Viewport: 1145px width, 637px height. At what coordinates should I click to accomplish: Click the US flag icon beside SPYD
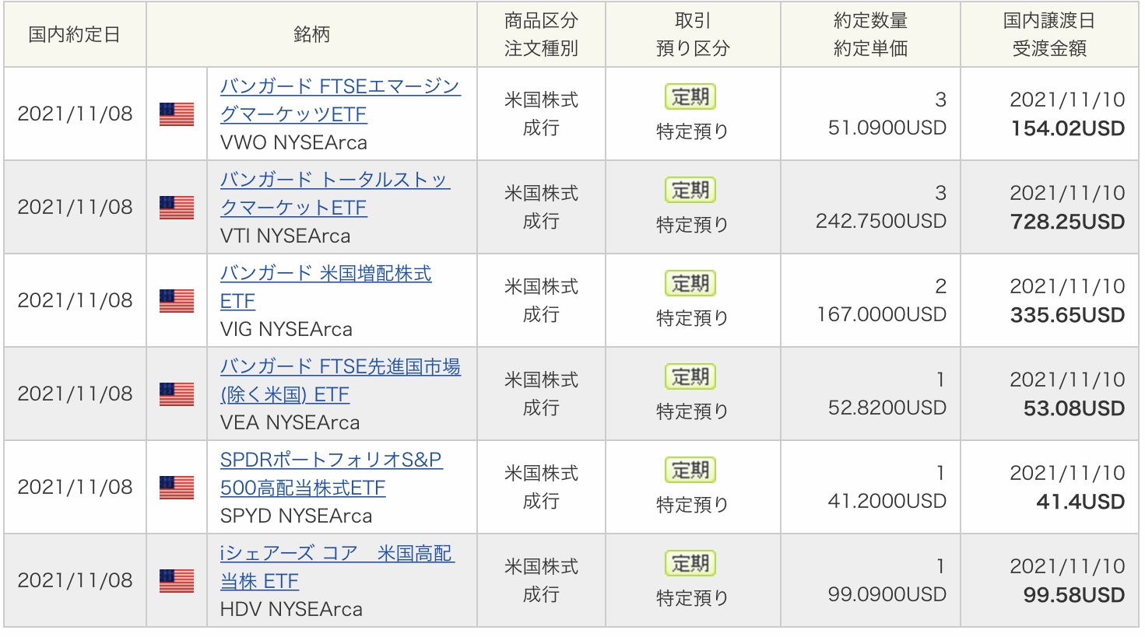click(x=177, y=488)
